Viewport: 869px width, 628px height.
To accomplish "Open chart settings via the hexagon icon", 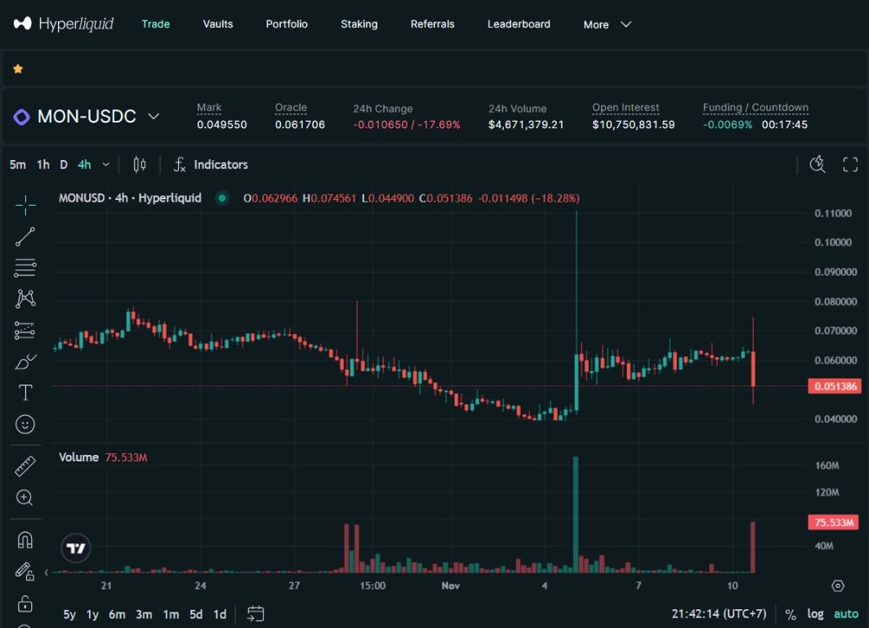I will pyautogui.click(x=837, y=586).
